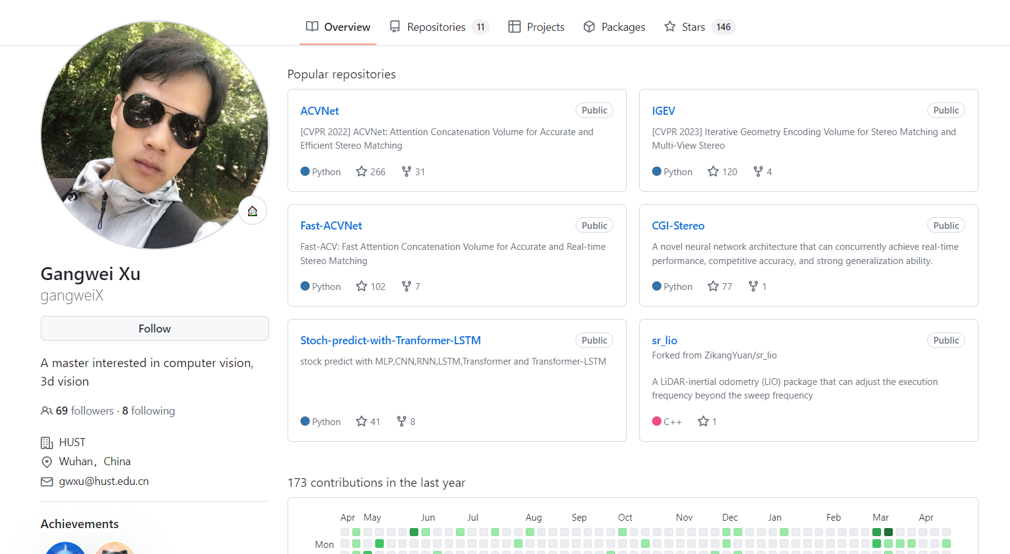Click the Wuhan location pin icon
The image size is (1010, 554).
47,462
